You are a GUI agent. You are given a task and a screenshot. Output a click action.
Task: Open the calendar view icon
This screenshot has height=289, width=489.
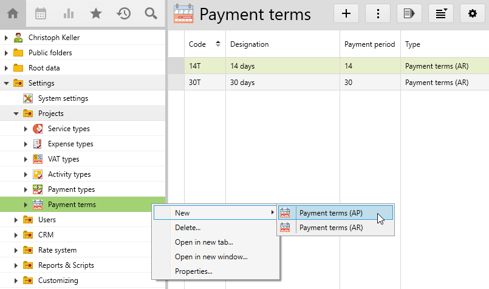tap(41, 13)
